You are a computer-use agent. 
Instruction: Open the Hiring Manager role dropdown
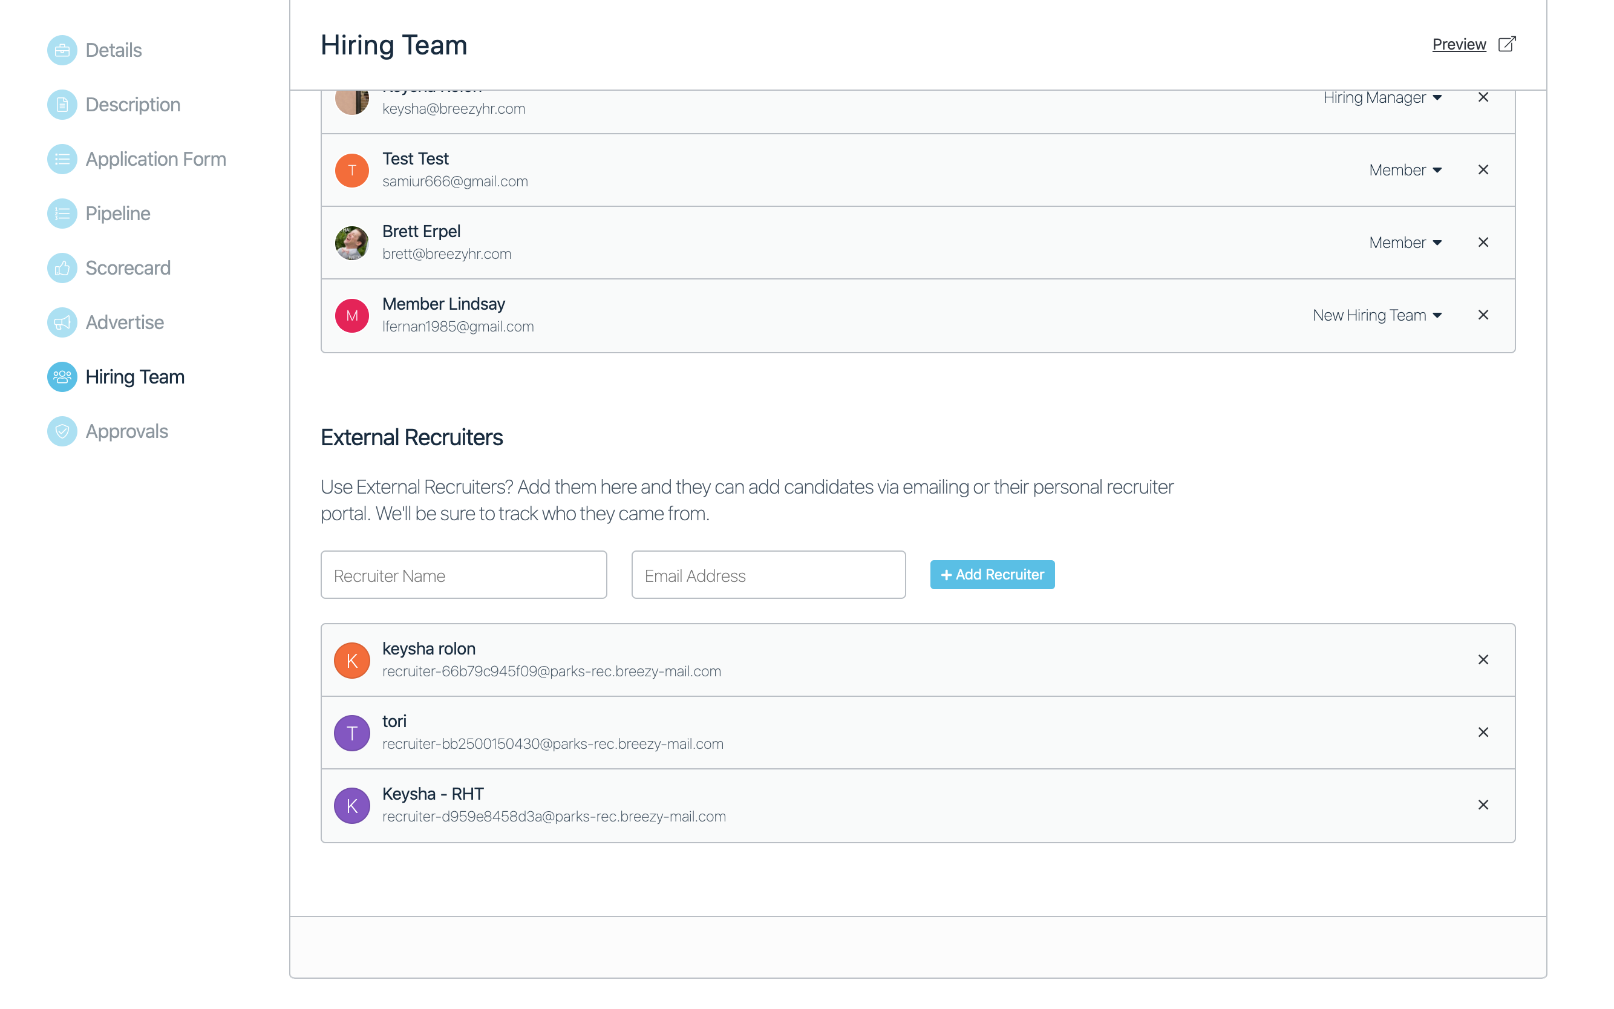click(x=1382, y=97)
